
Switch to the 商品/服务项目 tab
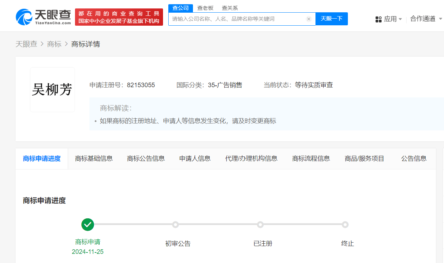click(364, 159)
